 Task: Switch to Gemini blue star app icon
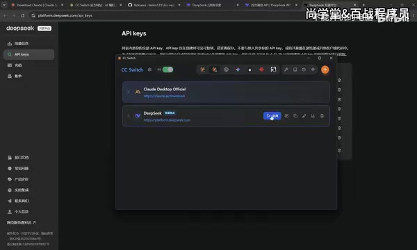238,69
